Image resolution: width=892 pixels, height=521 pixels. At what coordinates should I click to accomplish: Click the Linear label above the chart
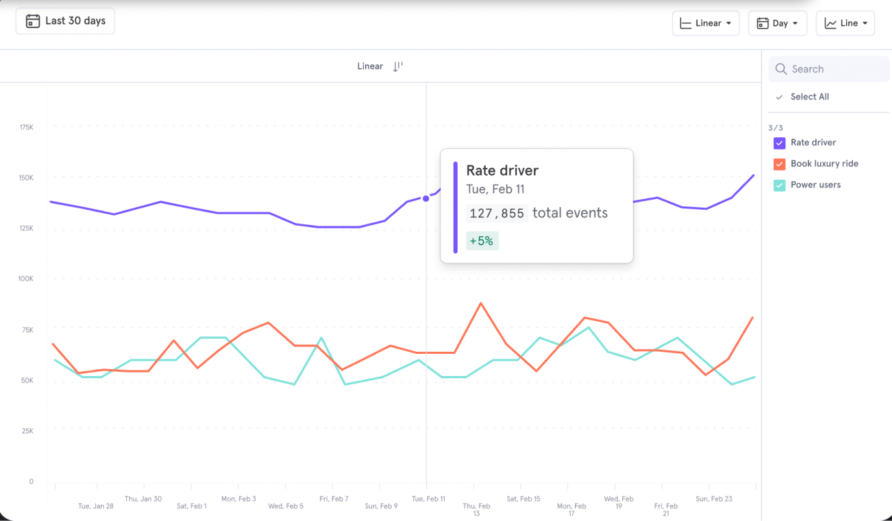coord(369,65)
